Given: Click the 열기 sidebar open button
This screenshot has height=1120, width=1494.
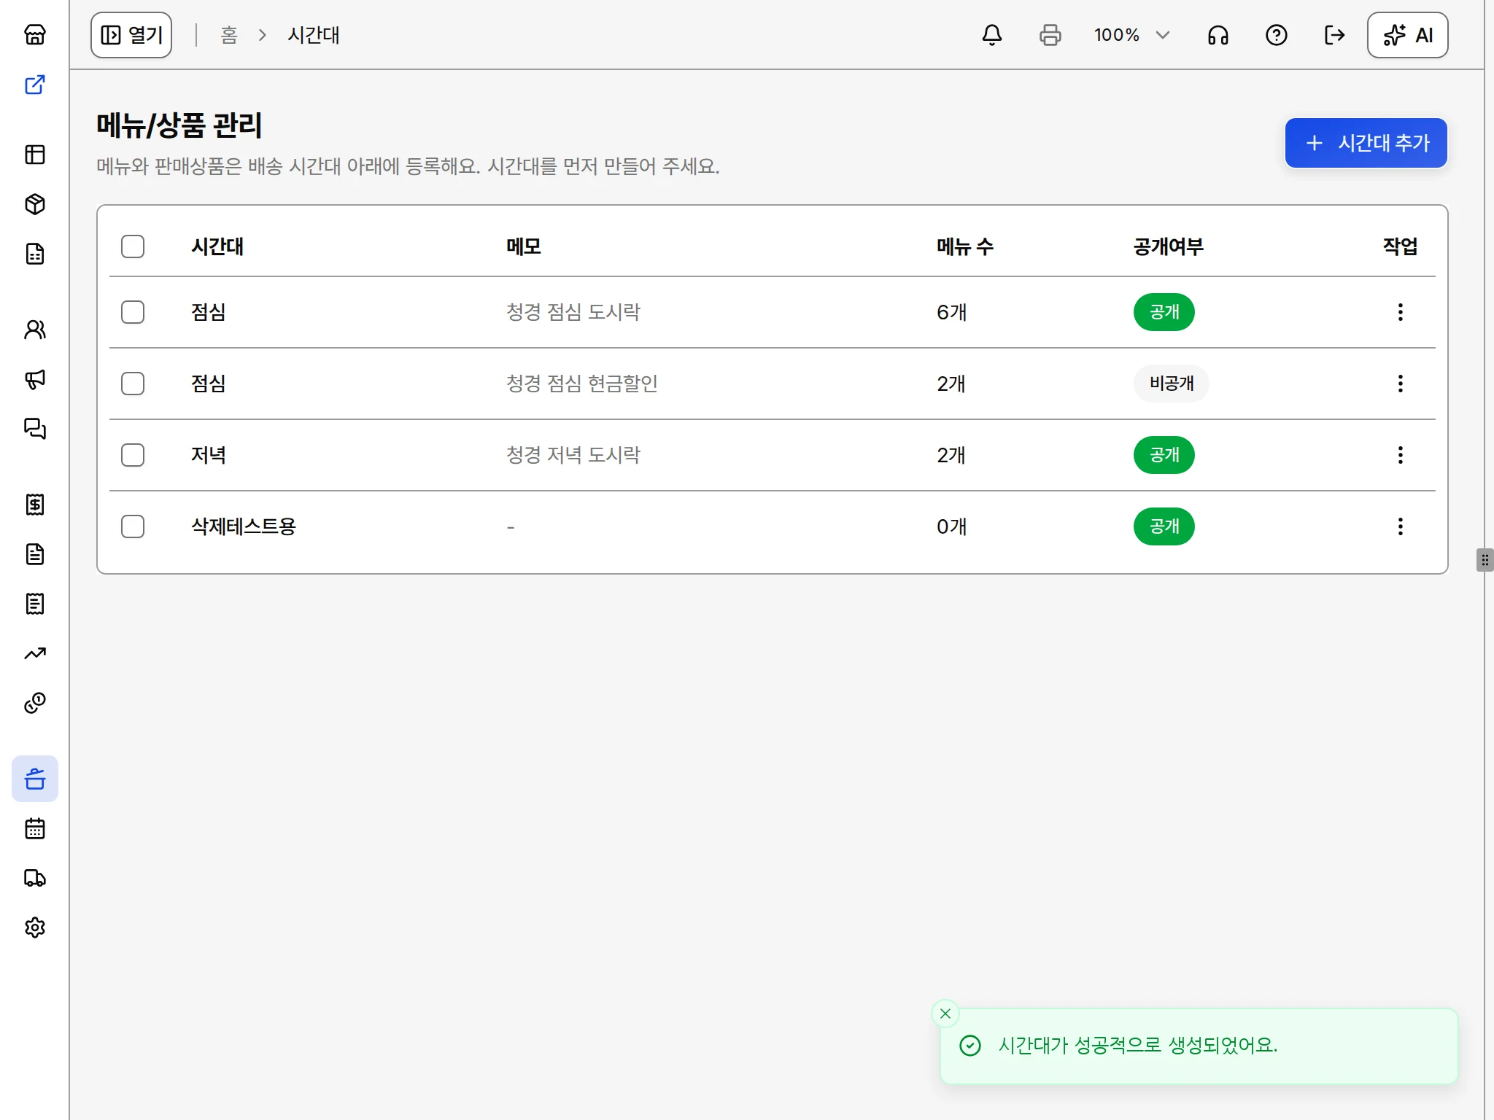Looking at the screenshot, I should tap(131, 35).
